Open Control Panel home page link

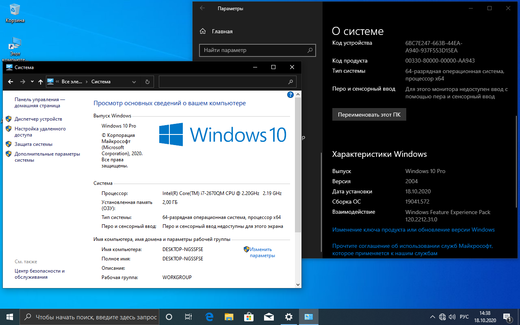tap(40, 102)
